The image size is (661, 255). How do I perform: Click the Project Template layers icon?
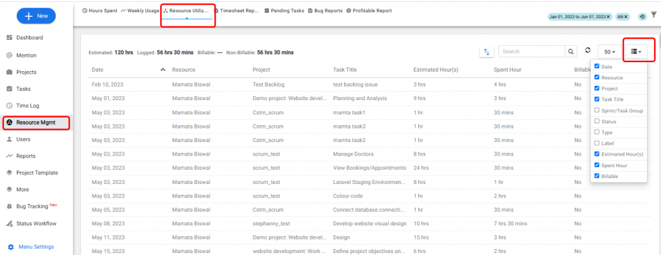[x=9, y=173]
